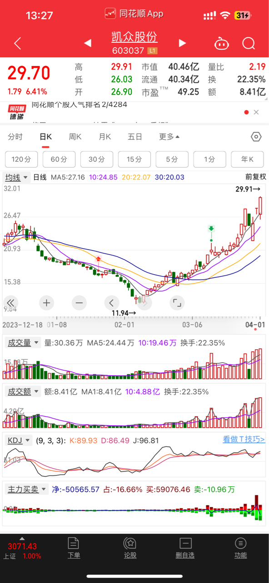Image resolution: width=269 pixels, height=583 pixels.
Task: Expand chart to fullscreen
Action: pyautogui.click(x=177, y=302)
